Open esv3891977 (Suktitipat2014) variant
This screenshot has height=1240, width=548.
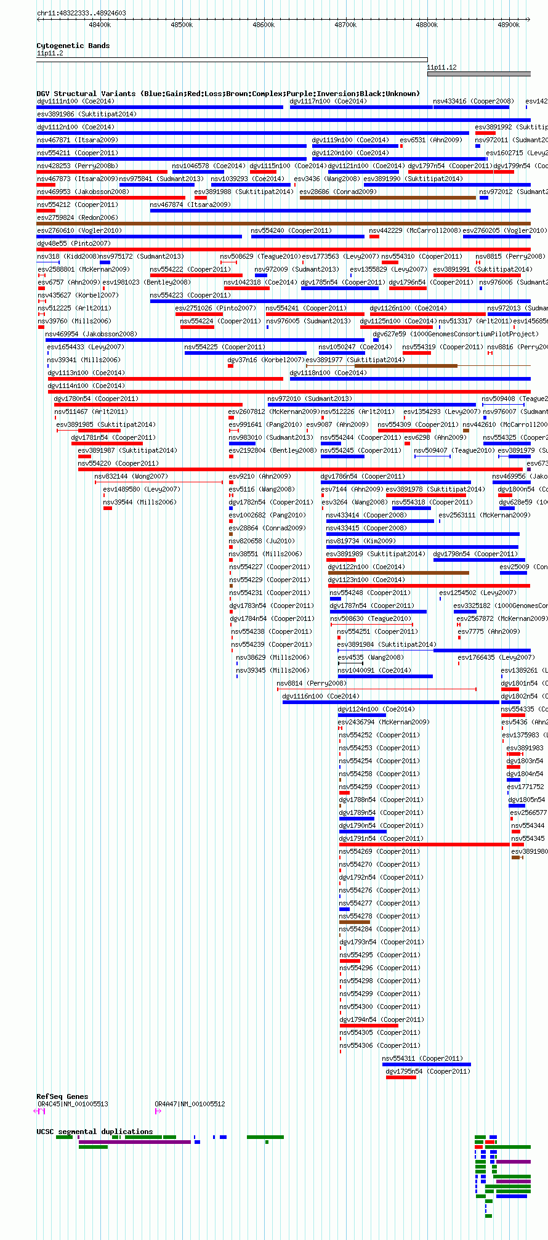point(418,366)
